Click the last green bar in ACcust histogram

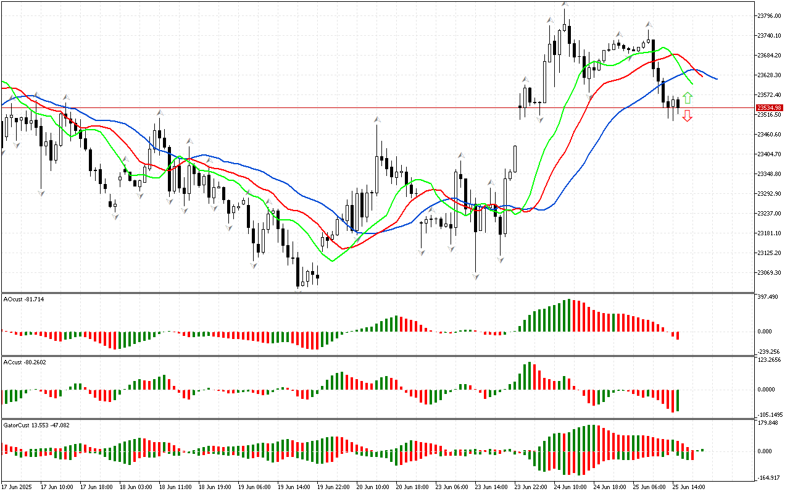[x=678, y=400]
